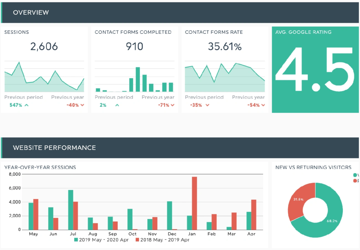Select the Overview section header

[31, 13]
